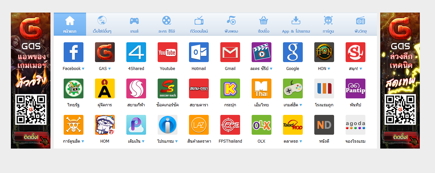This screenshot has height=173, width=435.
Task: Click QR code on left GAS banner
Action: [31, 109]
